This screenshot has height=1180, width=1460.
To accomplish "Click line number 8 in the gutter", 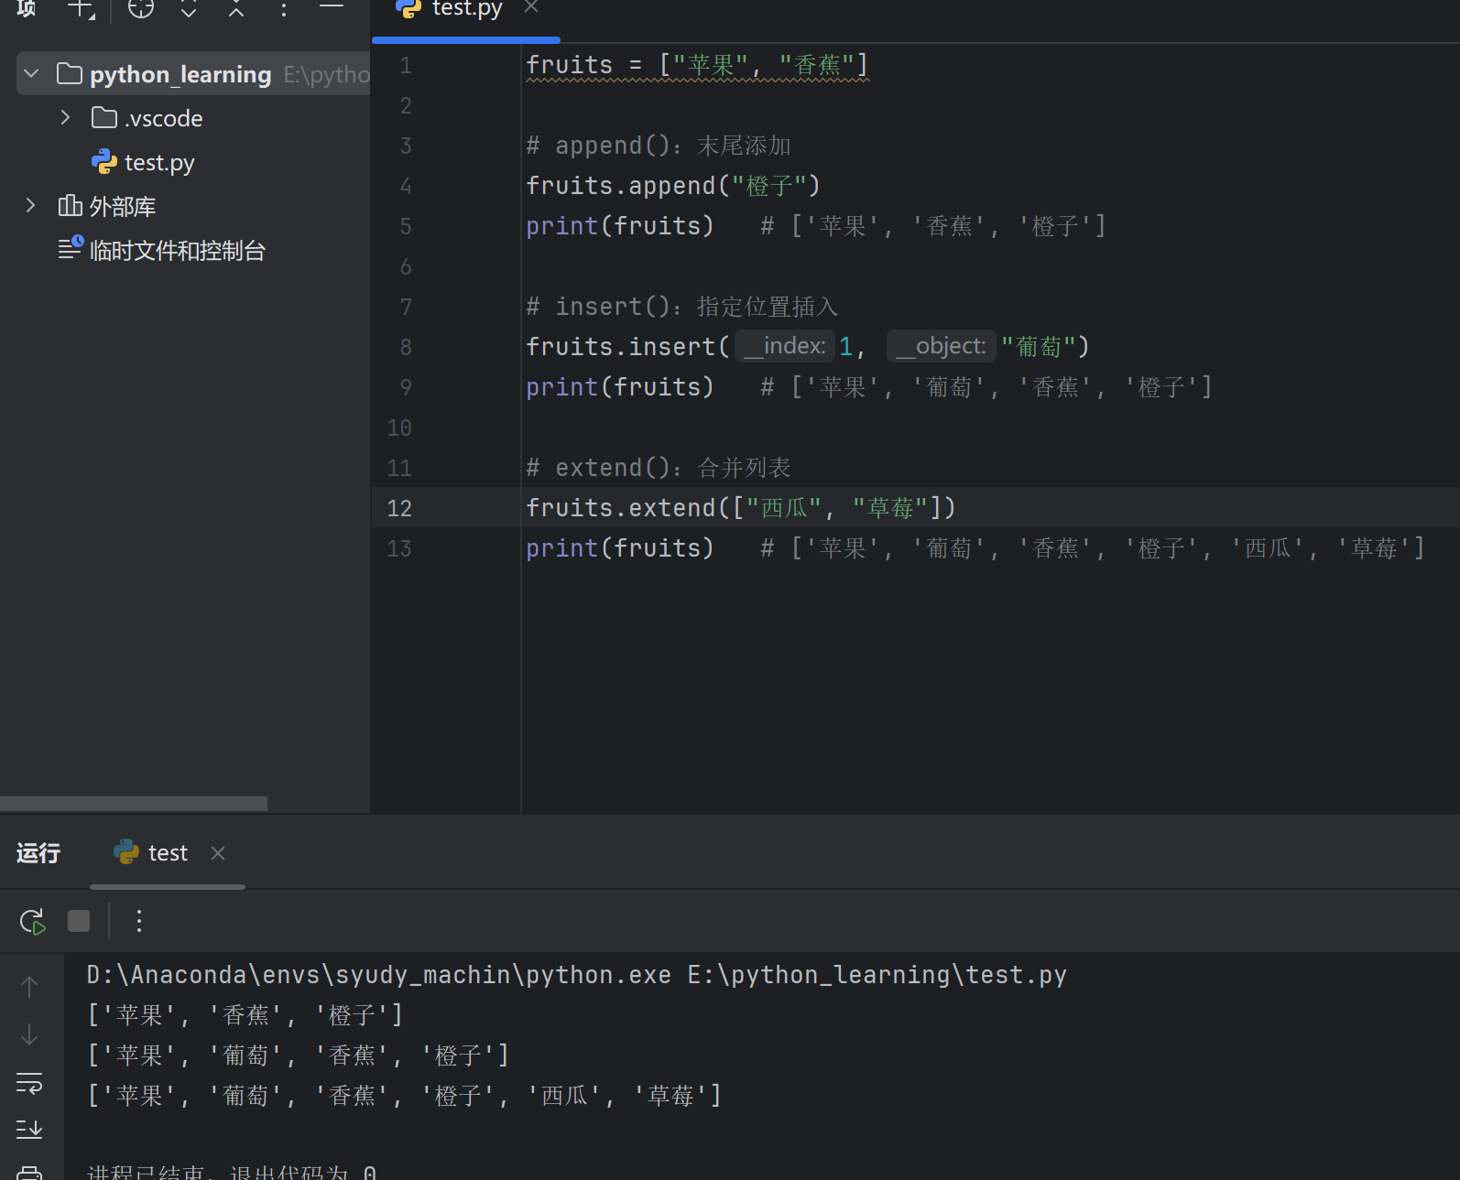I will (406, 347).
